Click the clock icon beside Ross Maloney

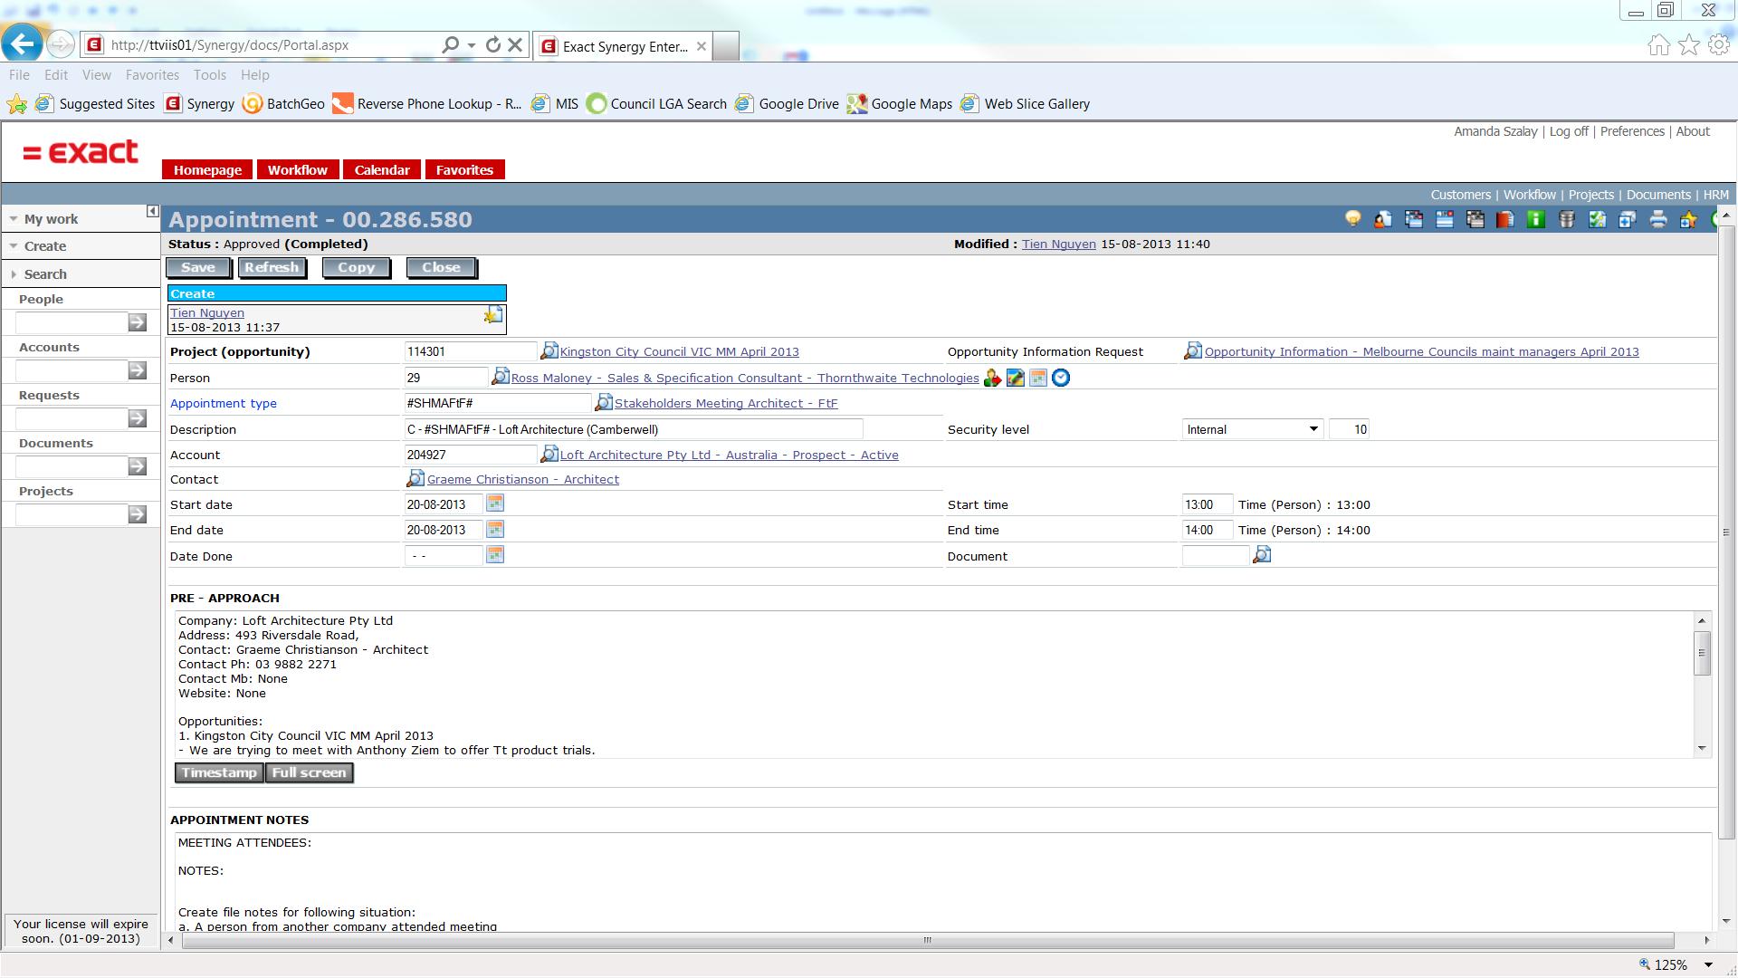(1061, 379)
